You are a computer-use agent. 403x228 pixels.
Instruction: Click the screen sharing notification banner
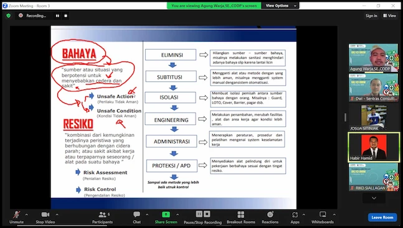click(x=214, y=6)
